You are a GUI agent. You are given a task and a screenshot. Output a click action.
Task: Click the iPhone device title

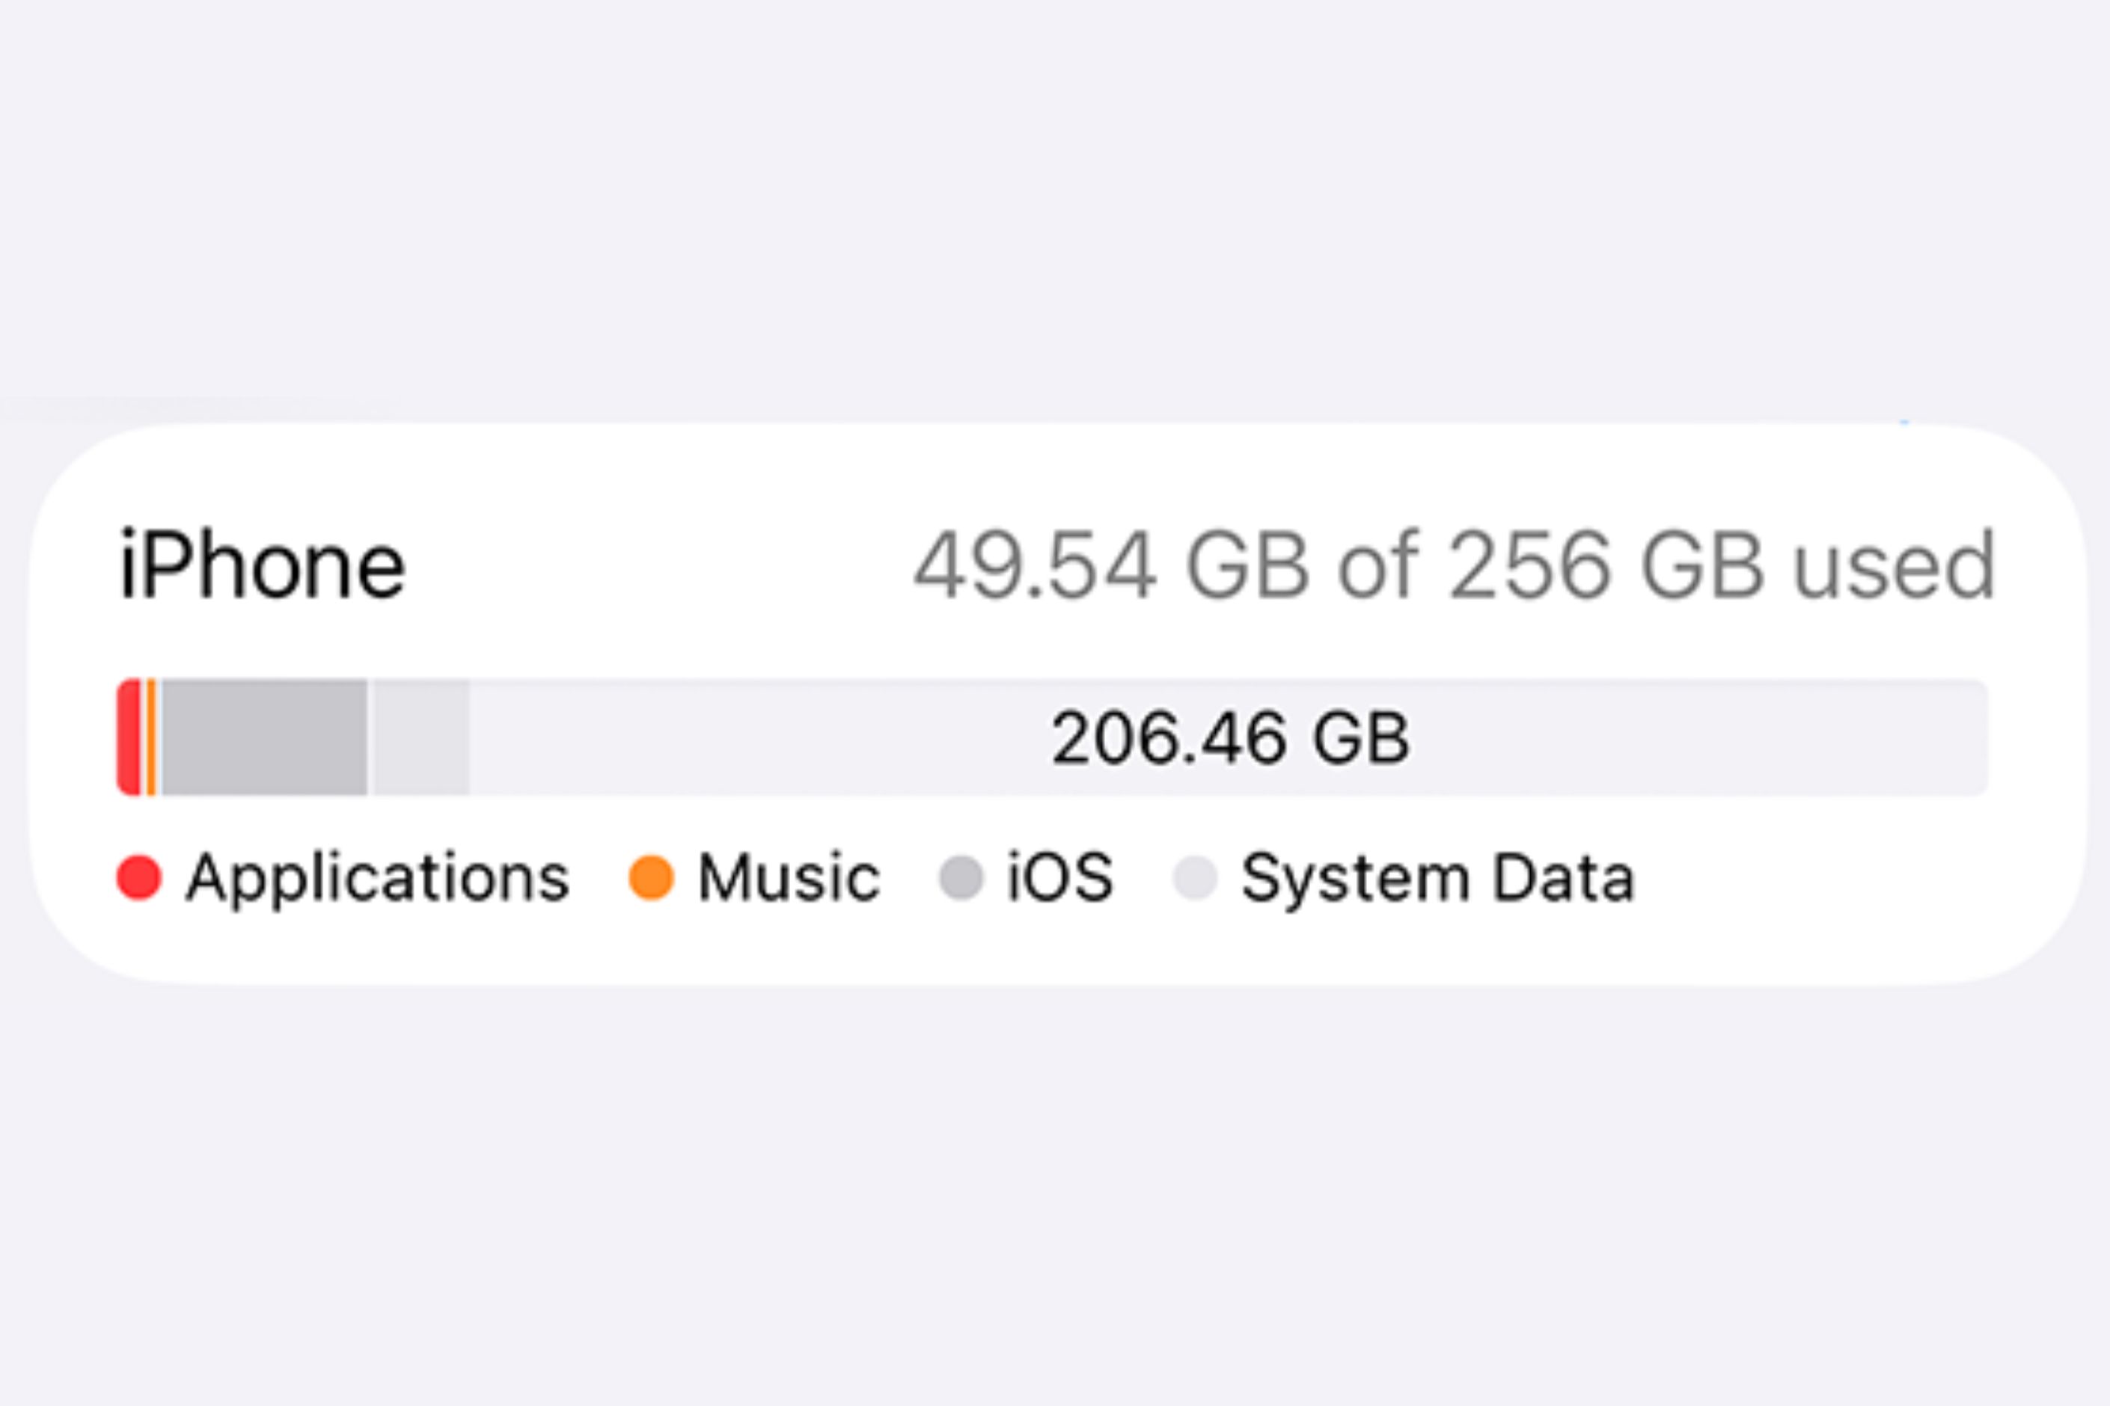coord(262,566)
